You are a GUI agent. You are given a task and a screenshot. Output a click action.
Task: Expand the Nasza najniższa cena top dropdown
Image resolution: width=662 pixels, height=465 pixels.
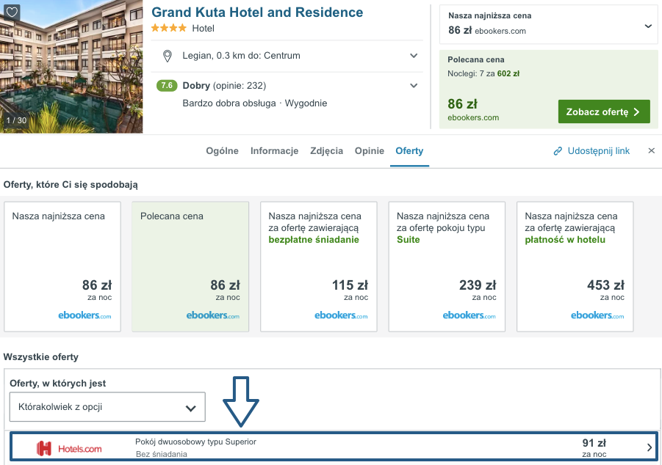(x=648, y=26)
